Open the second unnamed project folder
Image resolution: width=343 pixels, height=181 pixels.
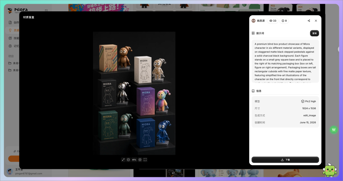coord(14,70)
